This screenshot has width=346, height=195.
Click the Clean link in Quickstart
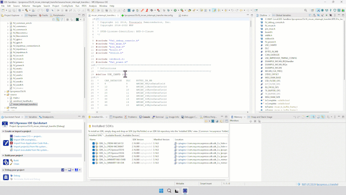click(x=16, y=164)
